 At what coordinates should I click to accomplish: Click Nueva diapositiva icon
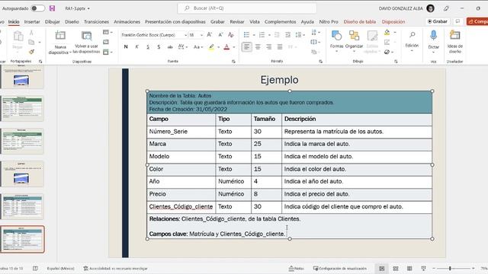coord(60,36)
